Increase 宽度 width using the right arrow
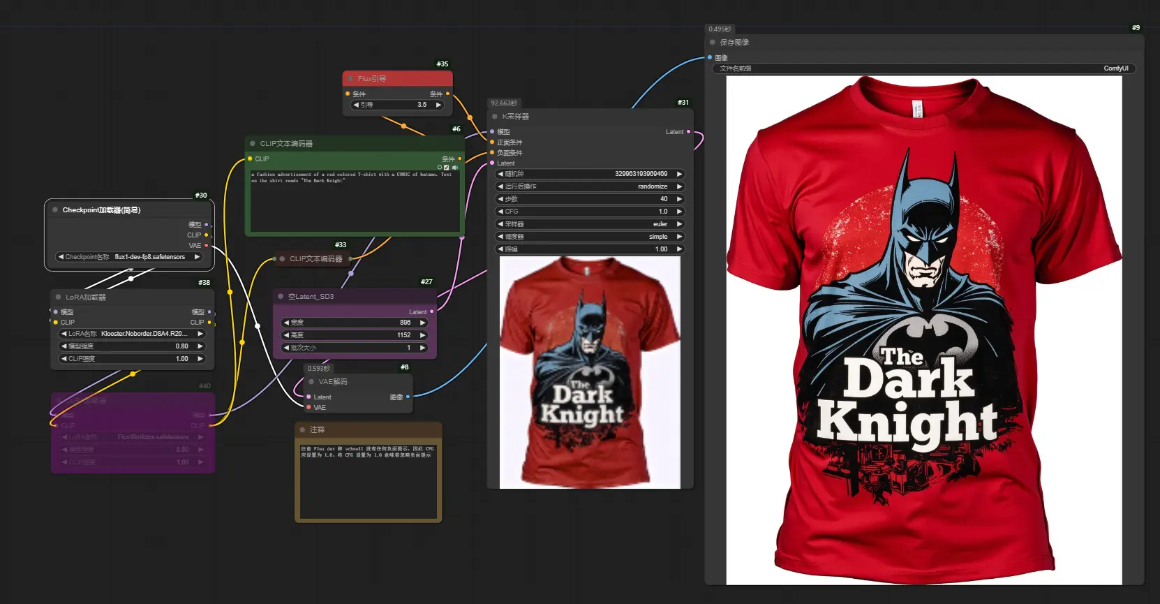 [x=422, y=323]
